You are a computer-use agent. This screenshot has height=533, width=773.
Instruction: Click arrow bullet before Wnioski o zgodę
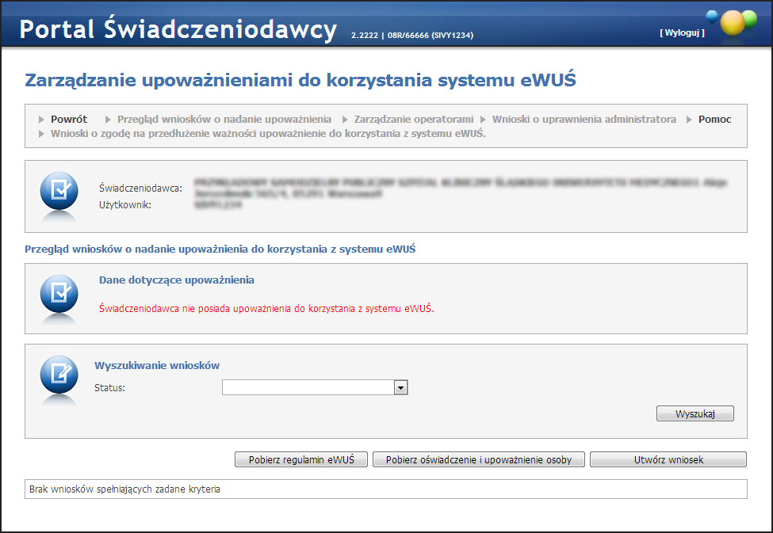[42, 133]
